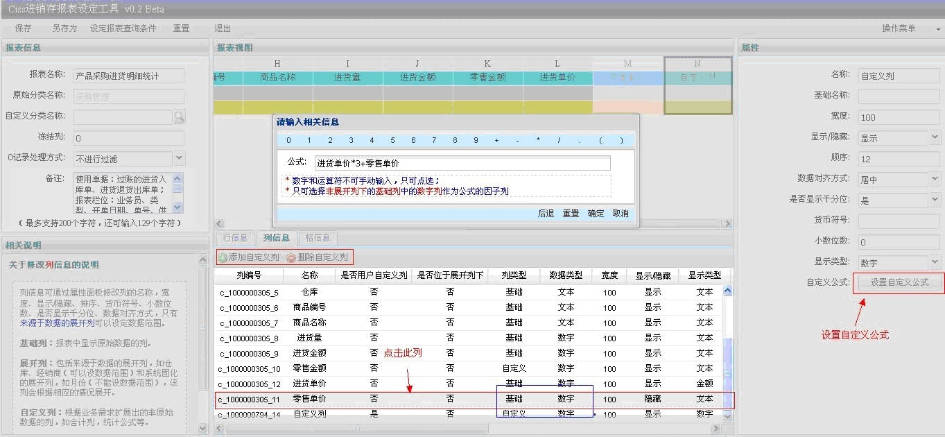This screenshot has width=945, height=437.
Task: Open the 数据对齐方式 dropdown
Action: pyautogui.click(x=935, y=180)
